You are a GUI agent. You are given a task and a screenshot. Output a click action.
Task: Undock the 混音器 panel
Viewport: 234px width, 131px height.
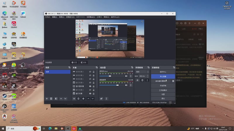pyautogui.click(x=132, y=68)
